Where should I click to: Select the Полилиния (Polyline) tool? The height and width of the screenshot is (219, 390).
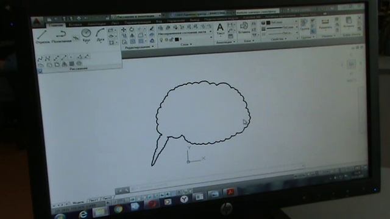(61, 36)
